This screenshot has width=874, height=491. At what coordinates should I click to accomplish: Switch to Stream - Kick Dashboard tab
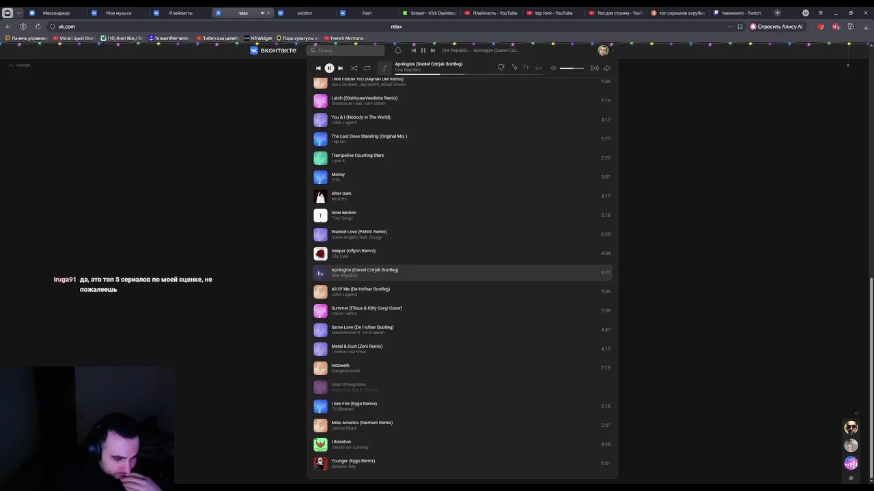(x=429, y=13)
